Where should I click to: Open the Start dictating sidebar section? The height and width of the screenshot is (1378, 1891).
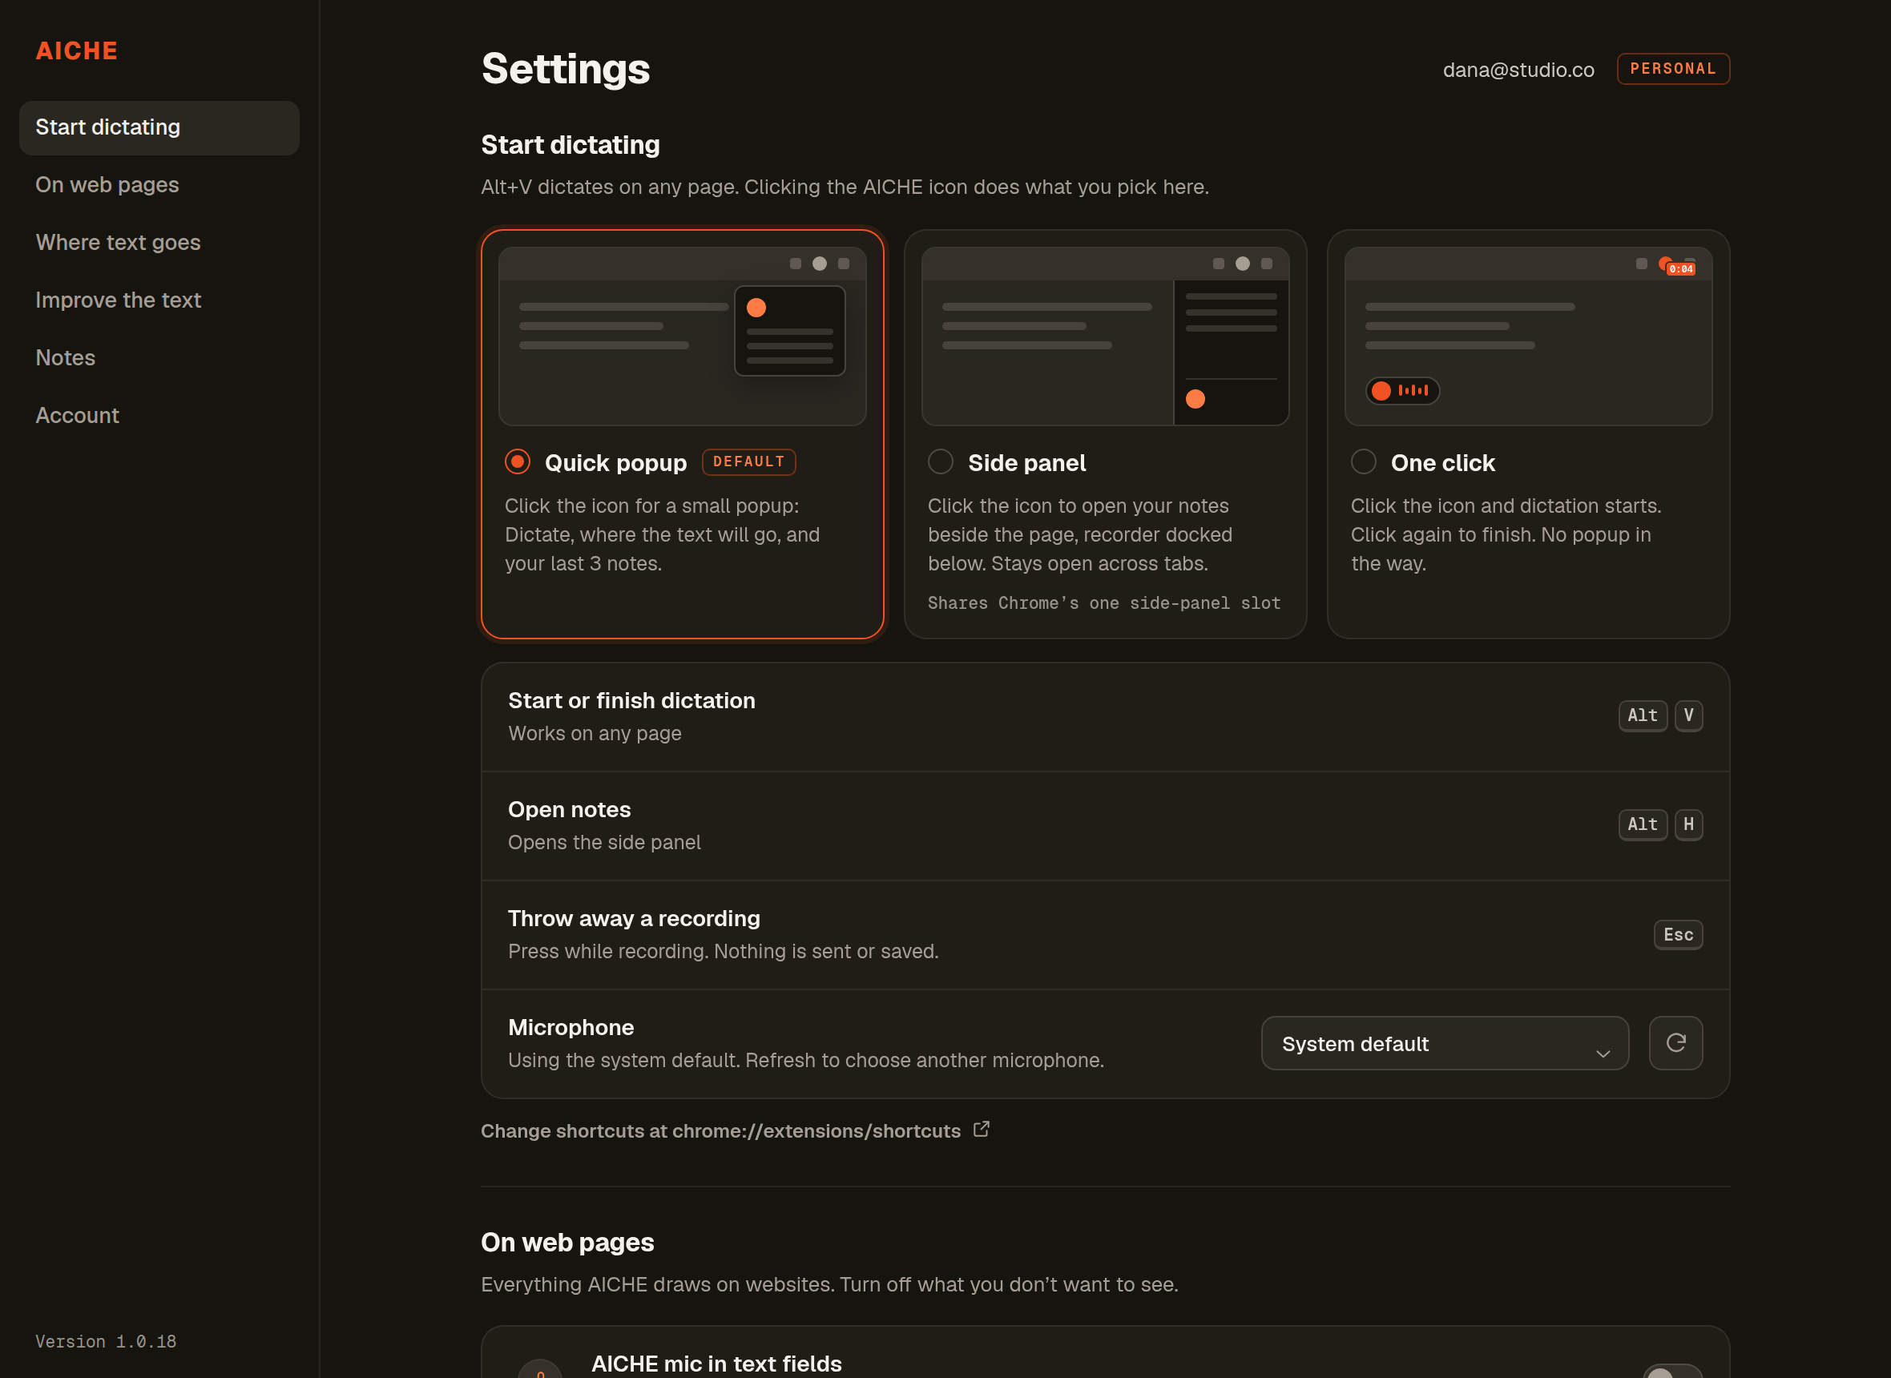[x=159, y=127]
